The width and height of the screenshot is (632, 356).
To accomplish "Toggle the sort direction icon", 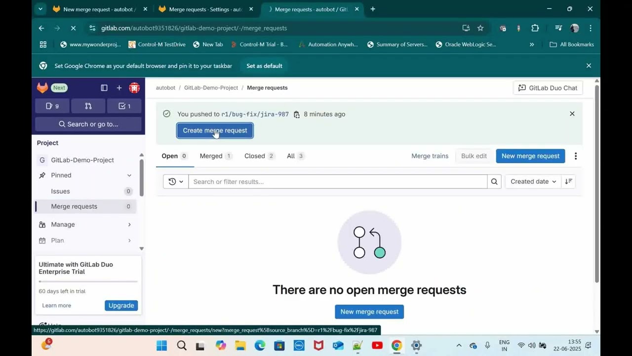I will pos(569,181).
